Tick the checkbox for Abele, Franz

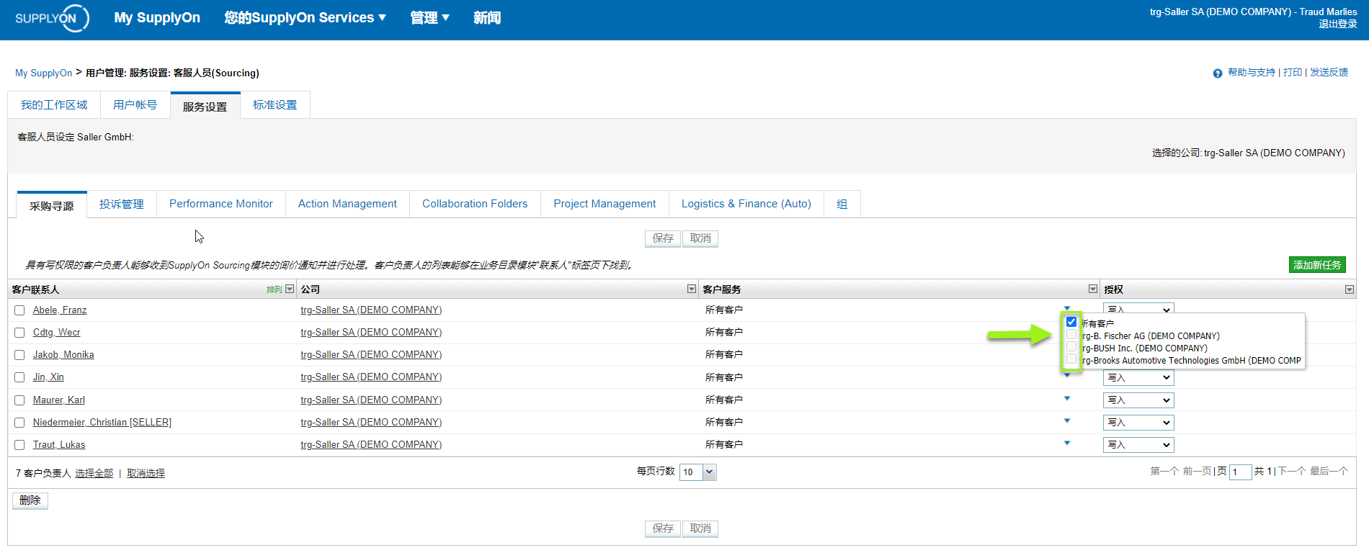click(19, 310)
